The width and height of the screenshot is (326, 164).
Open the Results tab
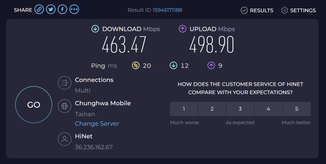point(257,10)
